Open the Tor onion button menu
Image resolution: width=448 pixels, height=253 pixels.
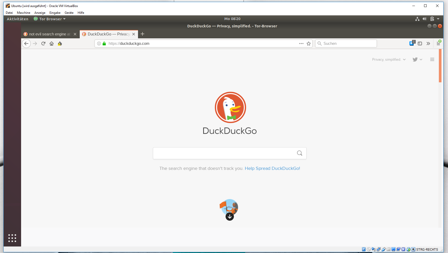pyautogui.click(x=60, y=44)
